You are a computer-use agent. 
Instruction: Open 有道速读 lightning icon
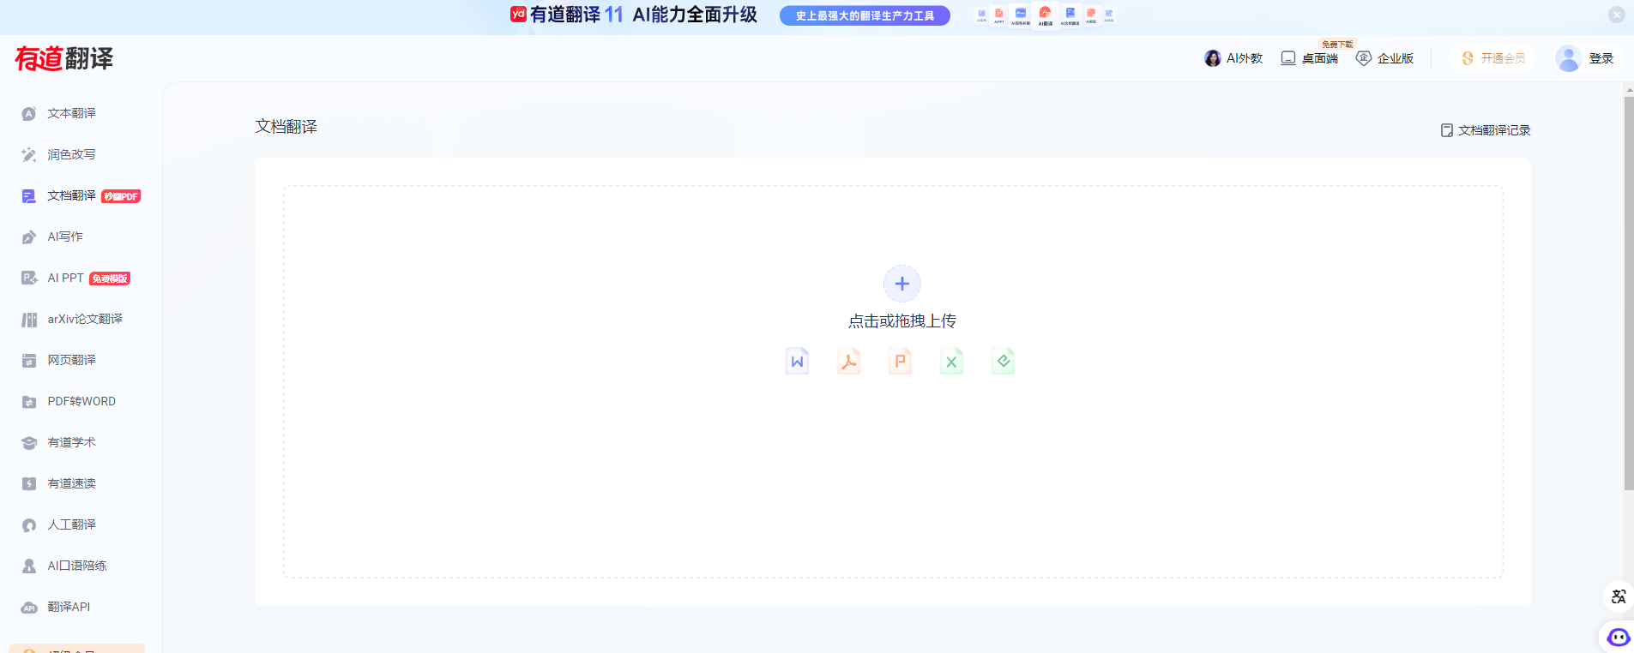pyautogui.click(x=29, y=484)
